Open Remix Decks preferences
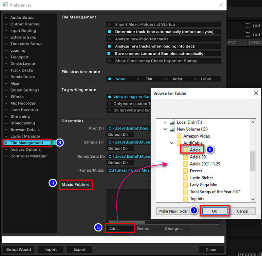Screen dimensions: 262x256 pyautogui.click(x=23, y=77)
